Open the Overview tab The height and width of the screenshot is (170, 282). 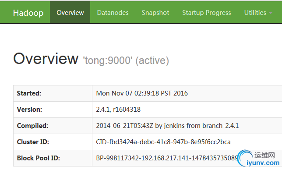click(70, 12)
